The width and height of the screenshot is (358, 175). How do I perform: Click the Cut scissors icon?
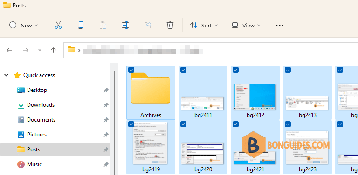click(58, 25)
